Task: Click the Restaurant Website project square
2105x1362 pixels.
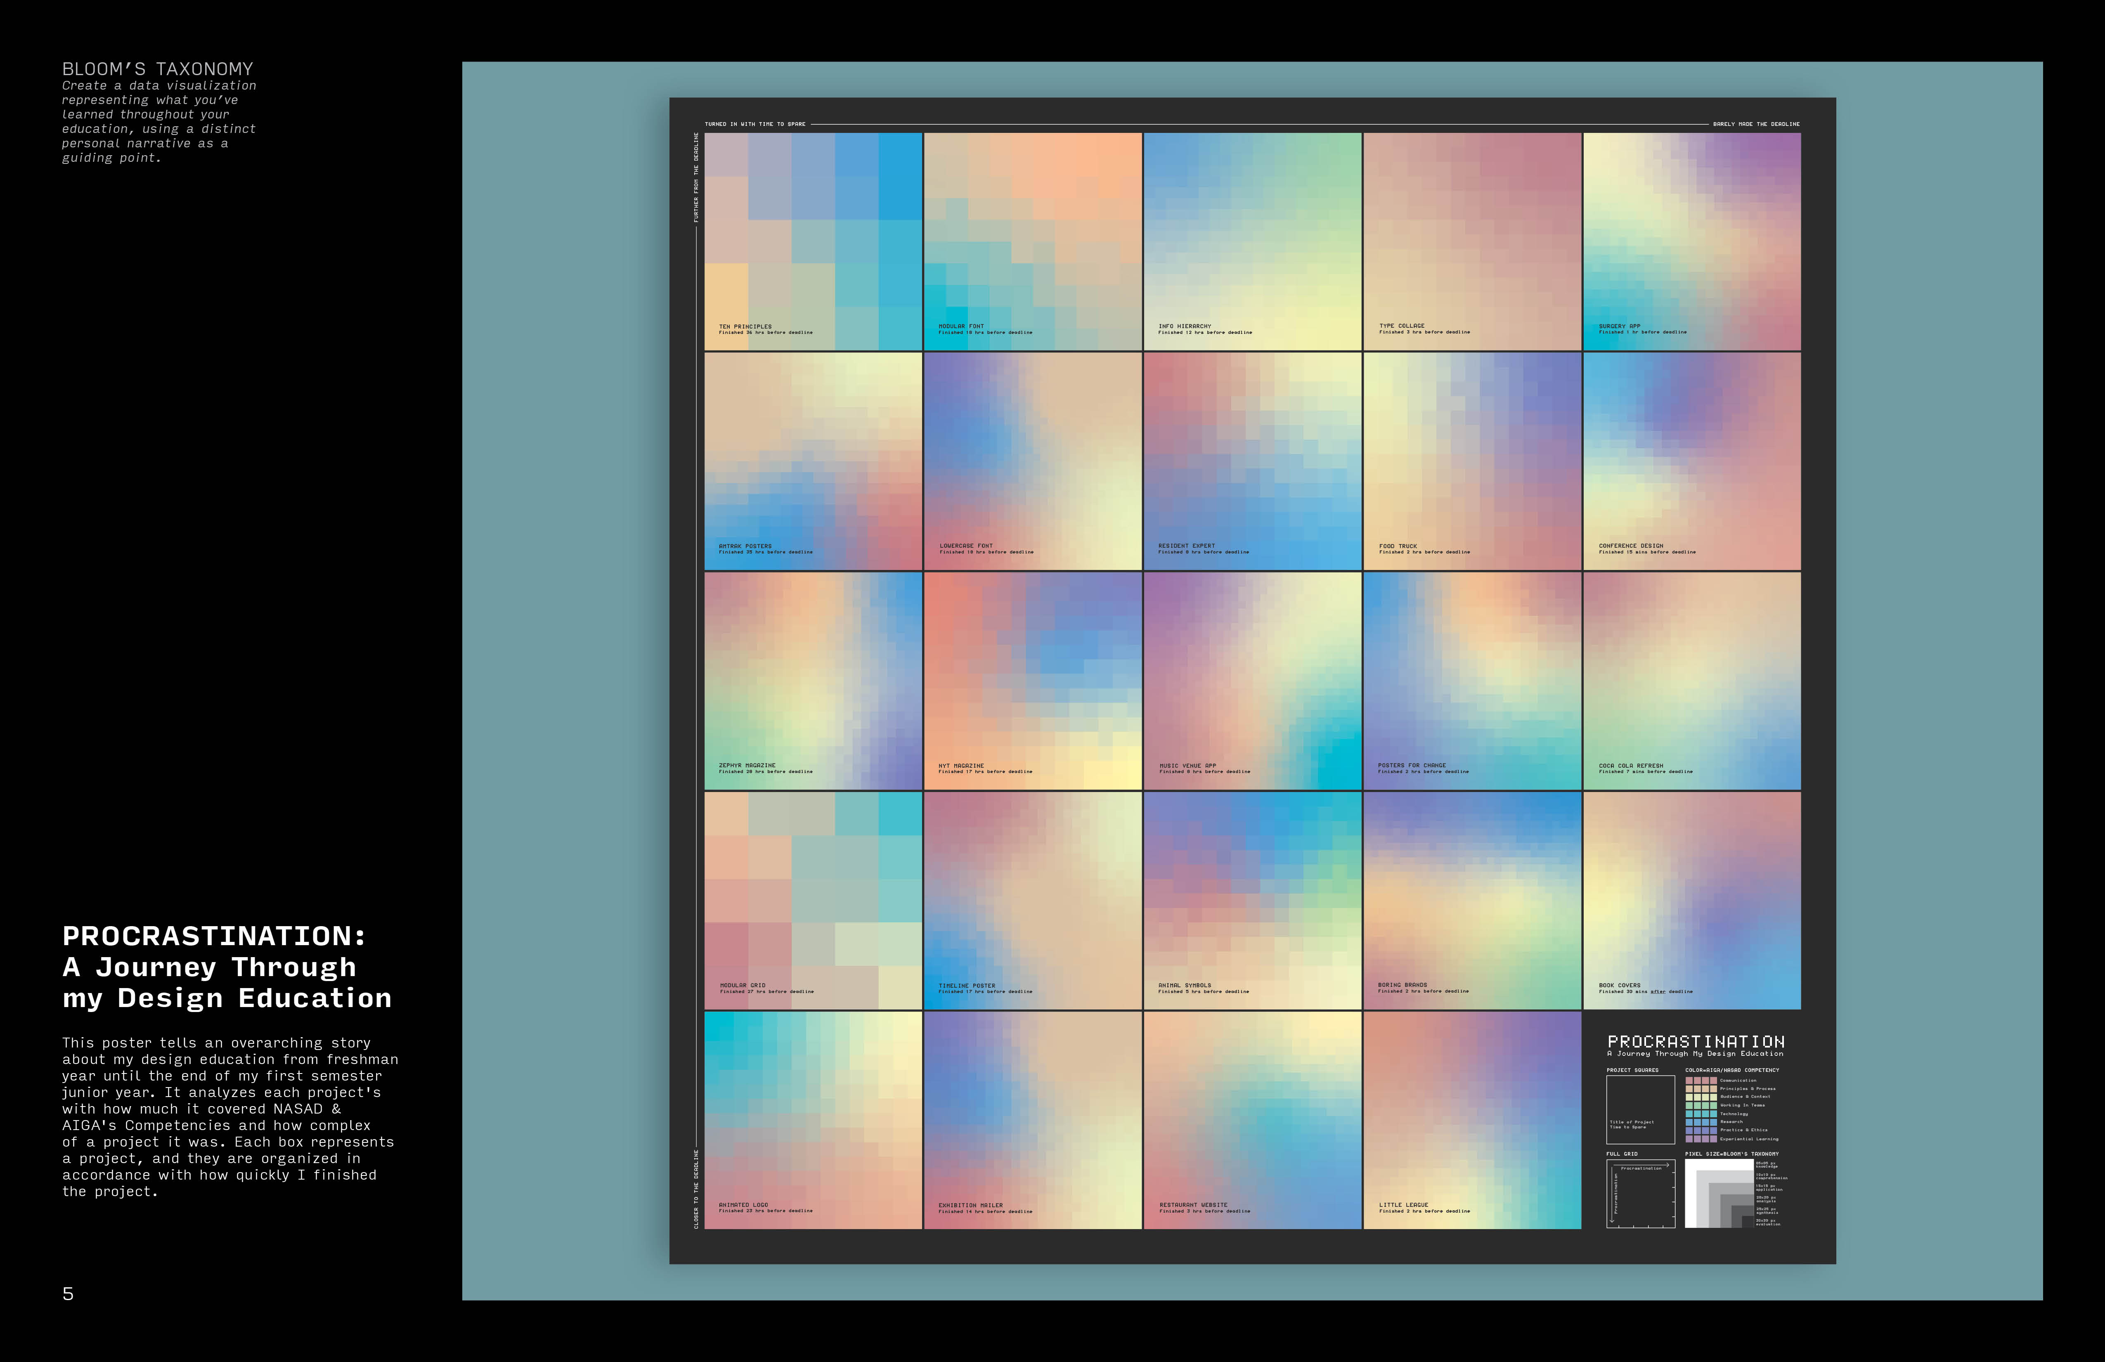Action: click(x=1251, y=1120)
